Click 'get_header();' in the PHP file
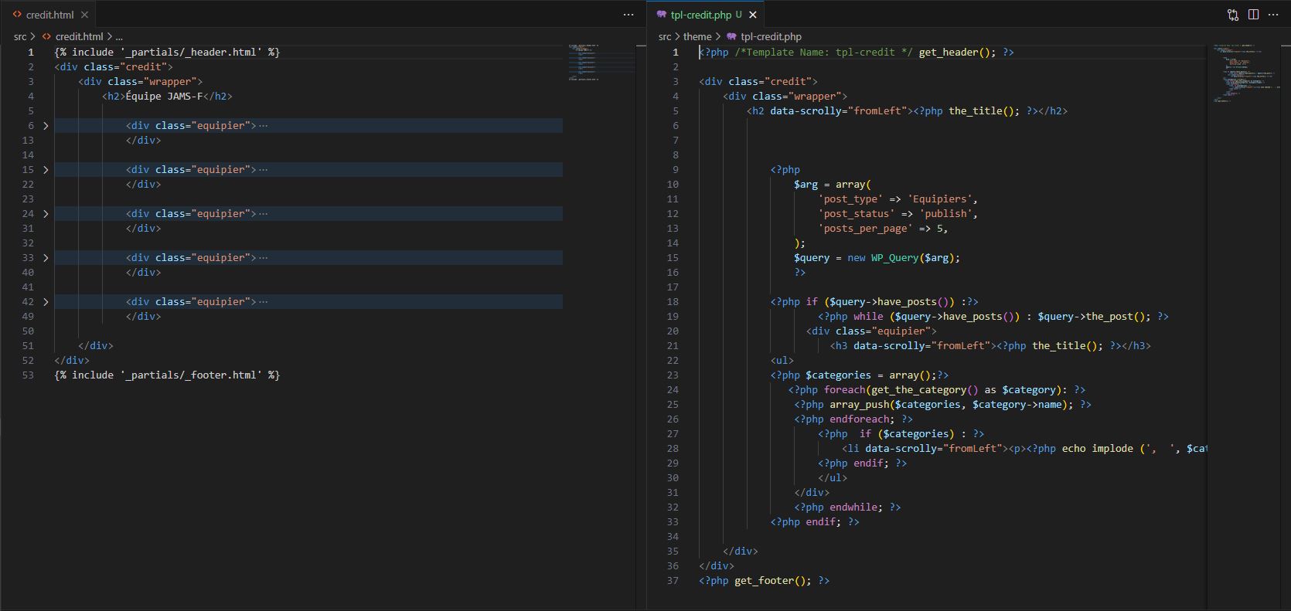Viewport: 1291px width, 611px height. click(x=958, y=52)
